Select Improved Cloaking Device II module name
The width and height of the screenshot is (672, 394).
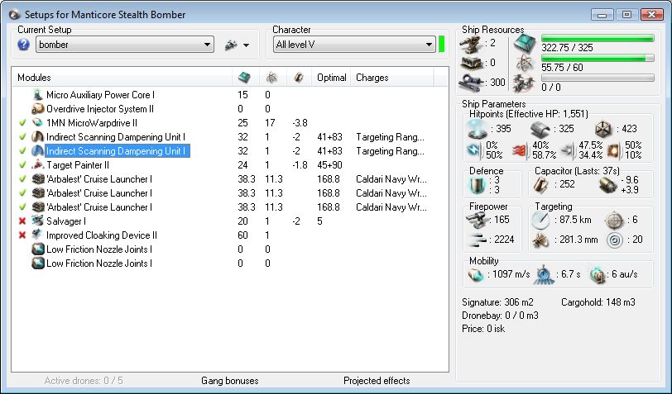click(x=102, y=235)
